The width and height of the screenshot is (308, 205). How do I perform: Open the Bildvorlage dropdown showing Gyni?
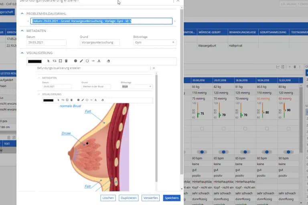pyautogui.click(x=154, y=42)
